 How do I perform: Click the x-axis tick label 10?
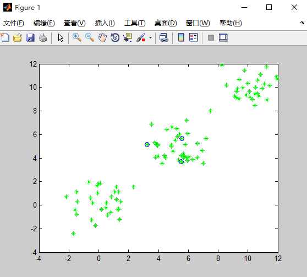pos(248,259)
